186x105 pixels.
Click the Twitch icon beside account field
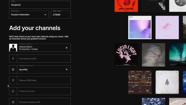[13, 91]
